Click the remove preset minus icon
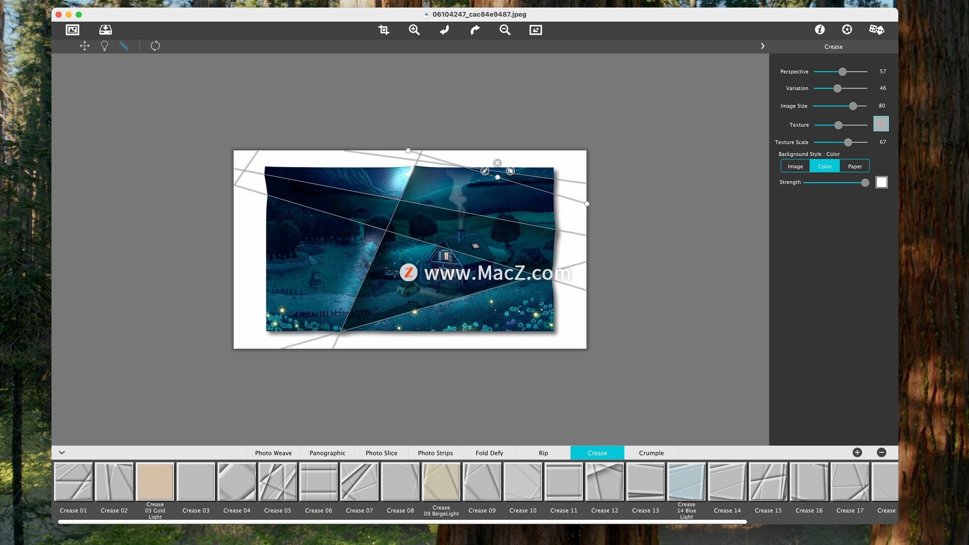Image resolution: width=969 pixels, height=545 pixels. tap(882, 453)
